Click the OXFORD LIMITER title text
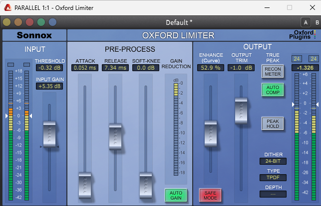 pyautogui.click(x=178, y=35)
